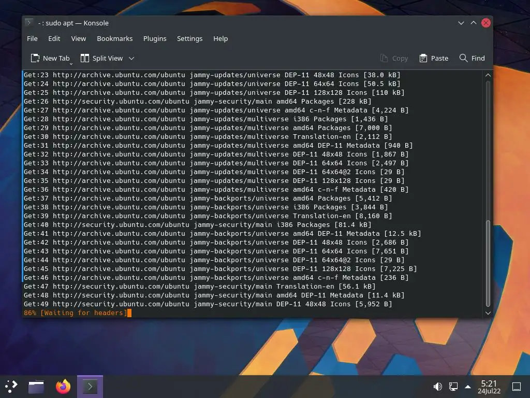The height and width of the screenshot is (398, 530).
Task: Click the scrollbar up arrow
Action: tap(488, 75)
